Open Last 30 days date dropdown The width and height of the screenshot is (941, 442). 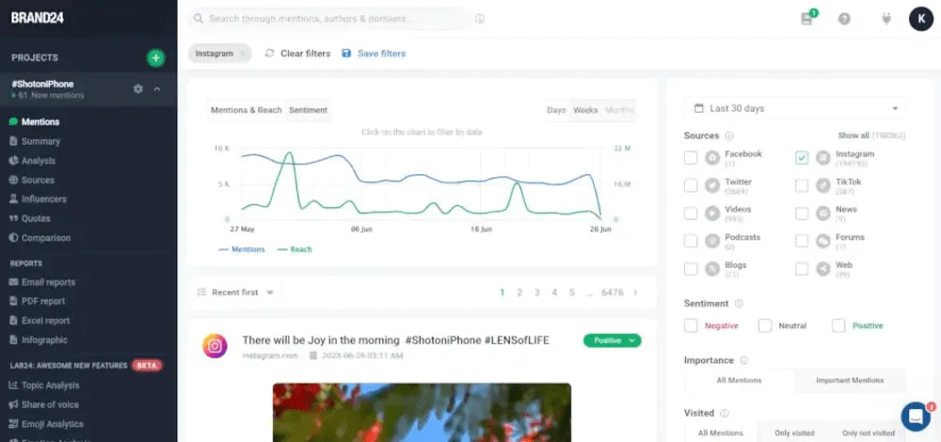click(795, 108)
